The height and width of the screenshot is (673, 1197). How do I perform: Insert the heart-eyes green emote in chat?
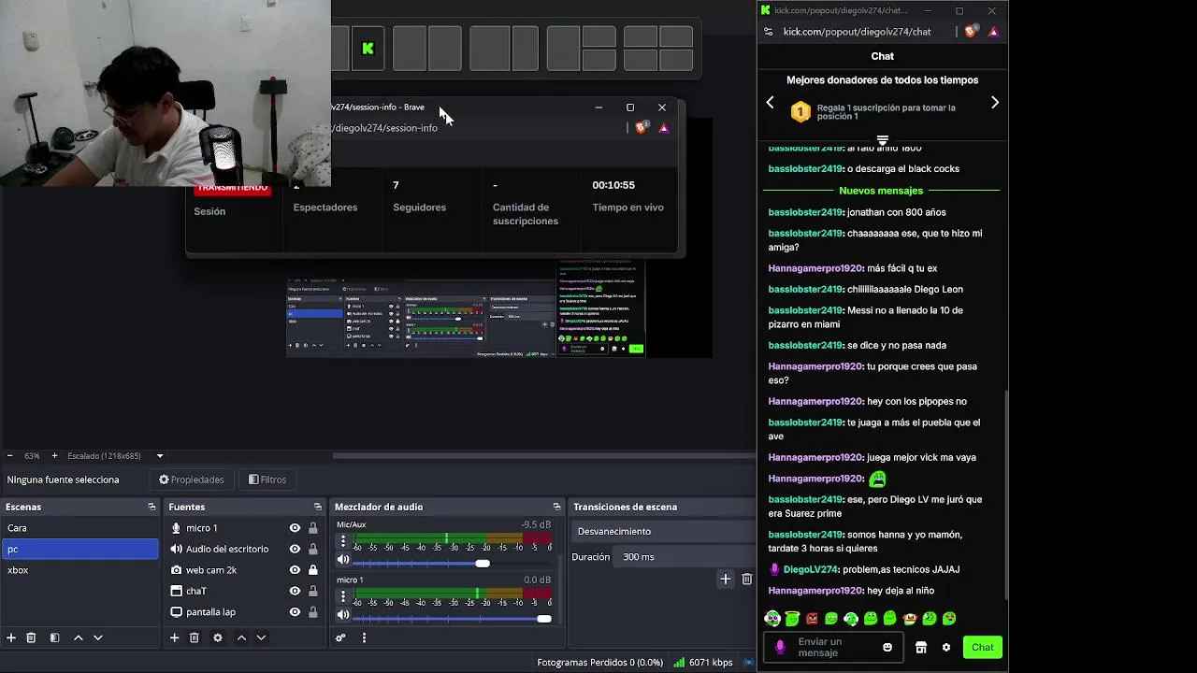click(949, 618)
